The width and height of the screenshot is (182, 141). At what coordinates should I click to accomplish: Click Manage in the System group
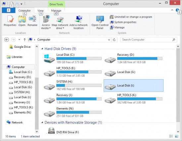pos(117,28)
